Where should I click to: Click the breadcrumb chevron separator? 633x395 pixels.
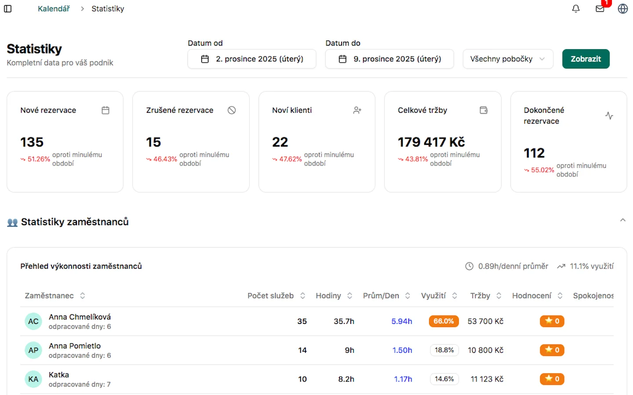[x=82, y=9]
